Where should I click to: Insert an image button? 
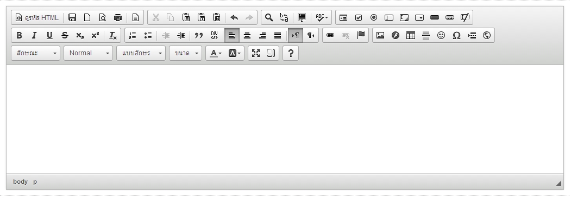point(450,17)
